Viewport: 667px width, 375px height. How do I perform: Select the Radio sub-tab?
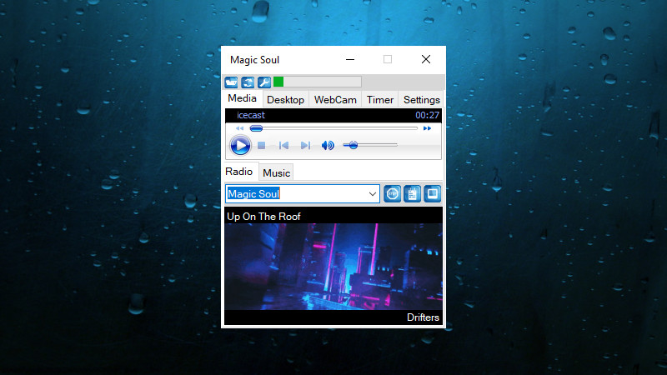pyautogui.click(x=239, y=172)
